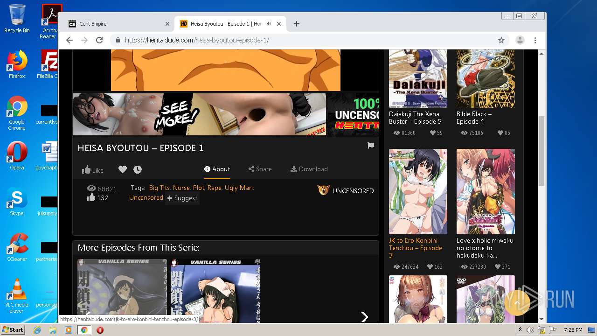597x336 pixels.
Task: Click the 7:26 PM taskbar clock
Action: pyautogui.click(x=573, y=330)
